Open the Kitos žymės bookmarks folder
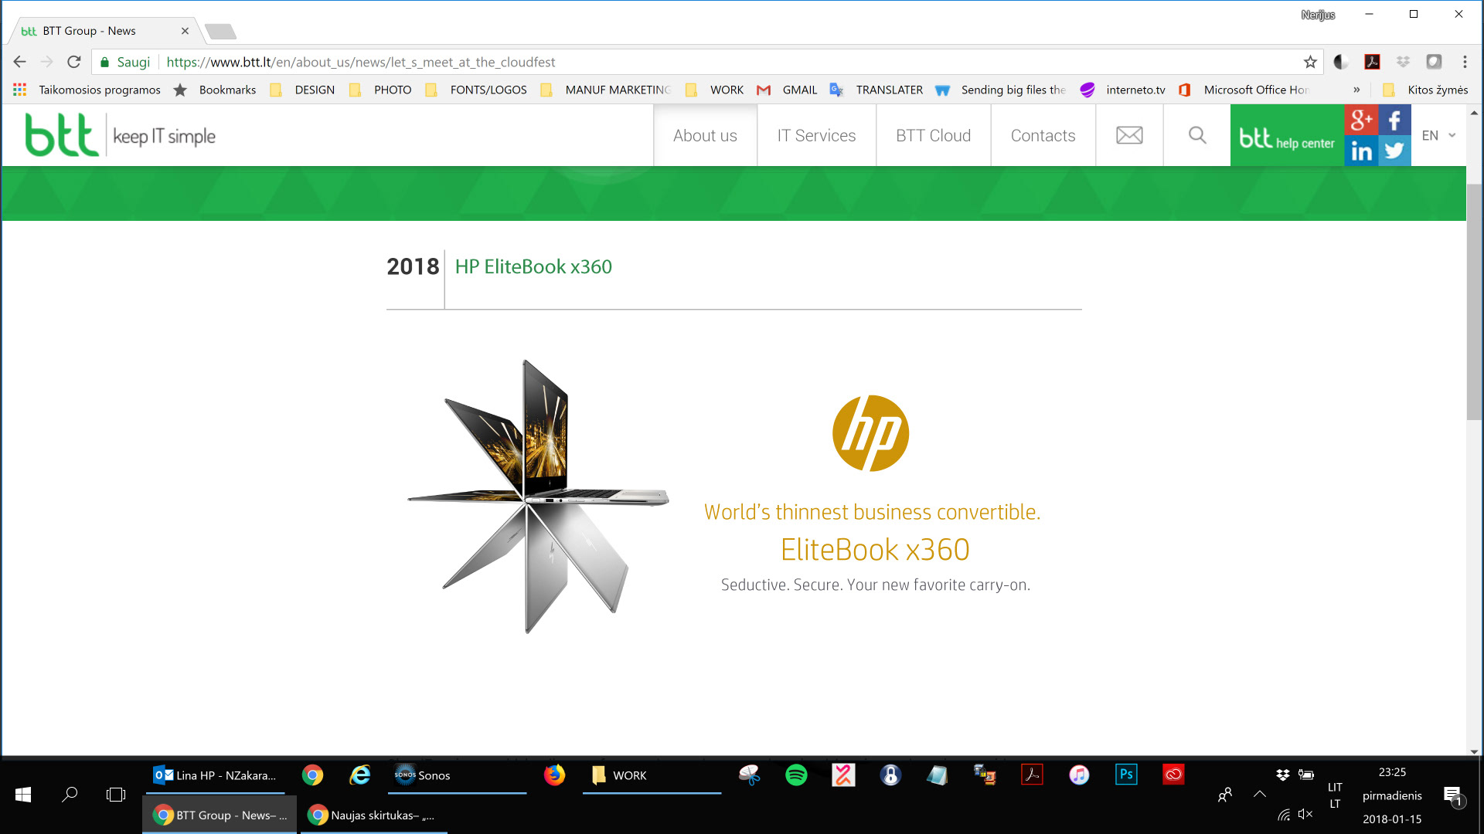 click(1425, 90)
